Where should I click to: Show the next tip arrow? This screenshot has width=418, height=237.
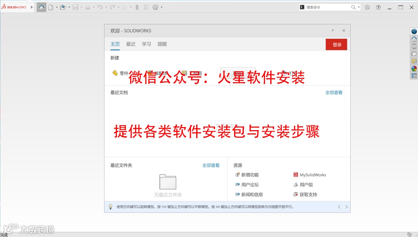click(x=346, y=207)
